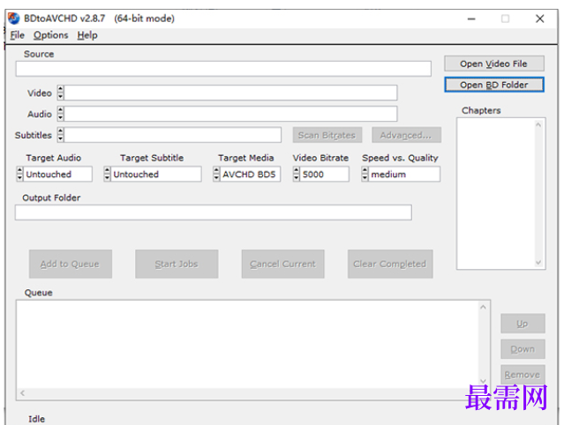
Task: Click the Speed vs. Quality spinner arrows
Action: click(x=365, y=174)
